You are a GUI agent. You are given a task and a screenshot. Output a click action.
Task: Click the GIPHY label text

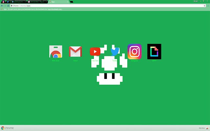[154, 61]
